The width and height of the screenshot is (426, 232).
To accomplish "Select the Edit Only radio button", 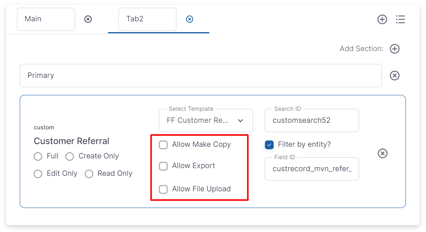I will point(38,174).
